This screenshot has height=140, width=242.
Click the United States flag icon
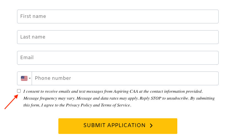pos(24,78)
